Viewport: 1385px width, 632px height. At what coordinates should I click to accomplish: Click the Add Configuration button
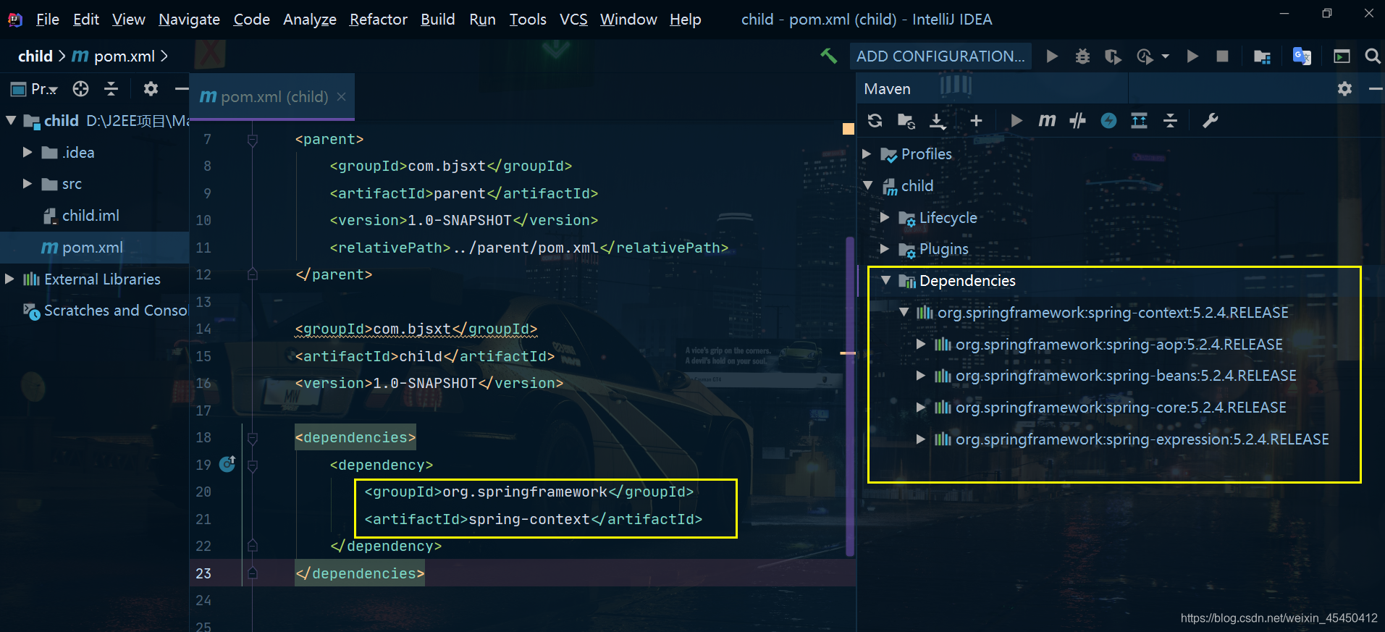940,56
